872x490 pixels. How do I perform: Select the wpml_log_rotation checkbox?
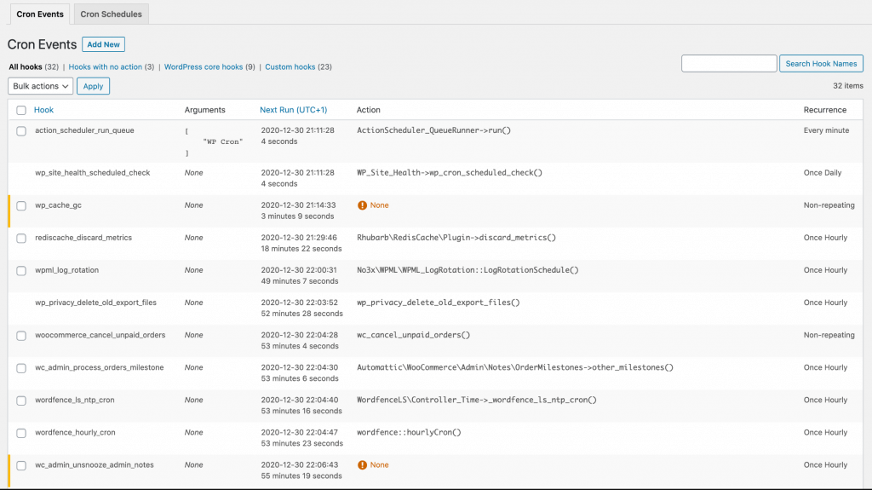click(x=21, y=271)
